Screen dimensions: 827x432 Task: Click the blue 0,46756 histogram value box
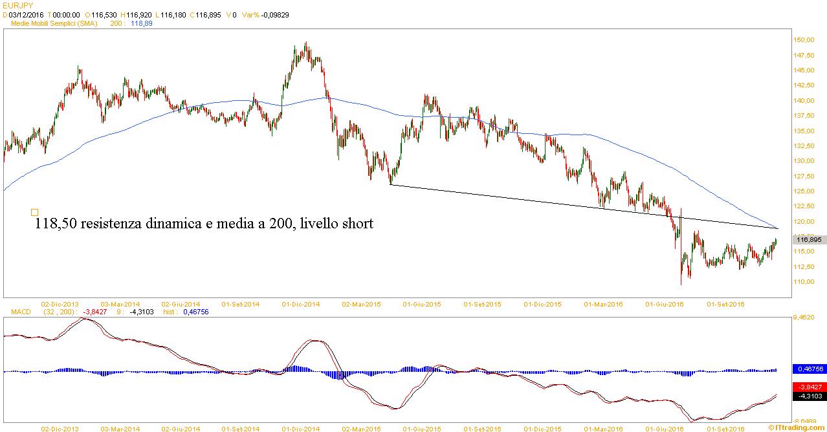coord(808,369)
